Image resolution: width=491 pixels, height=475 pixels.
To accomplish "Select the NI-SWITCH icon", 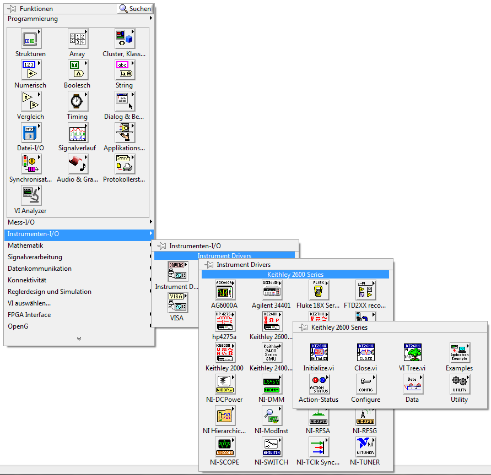I will pyautogui.click(x=272, y=447).
